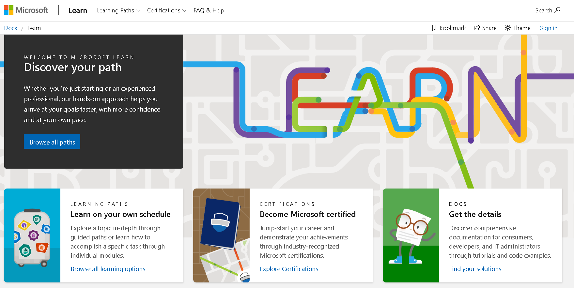Expand the Certifications dropdown menu
The height and width of the screenshot is (288, 574).
coord(166,10)
